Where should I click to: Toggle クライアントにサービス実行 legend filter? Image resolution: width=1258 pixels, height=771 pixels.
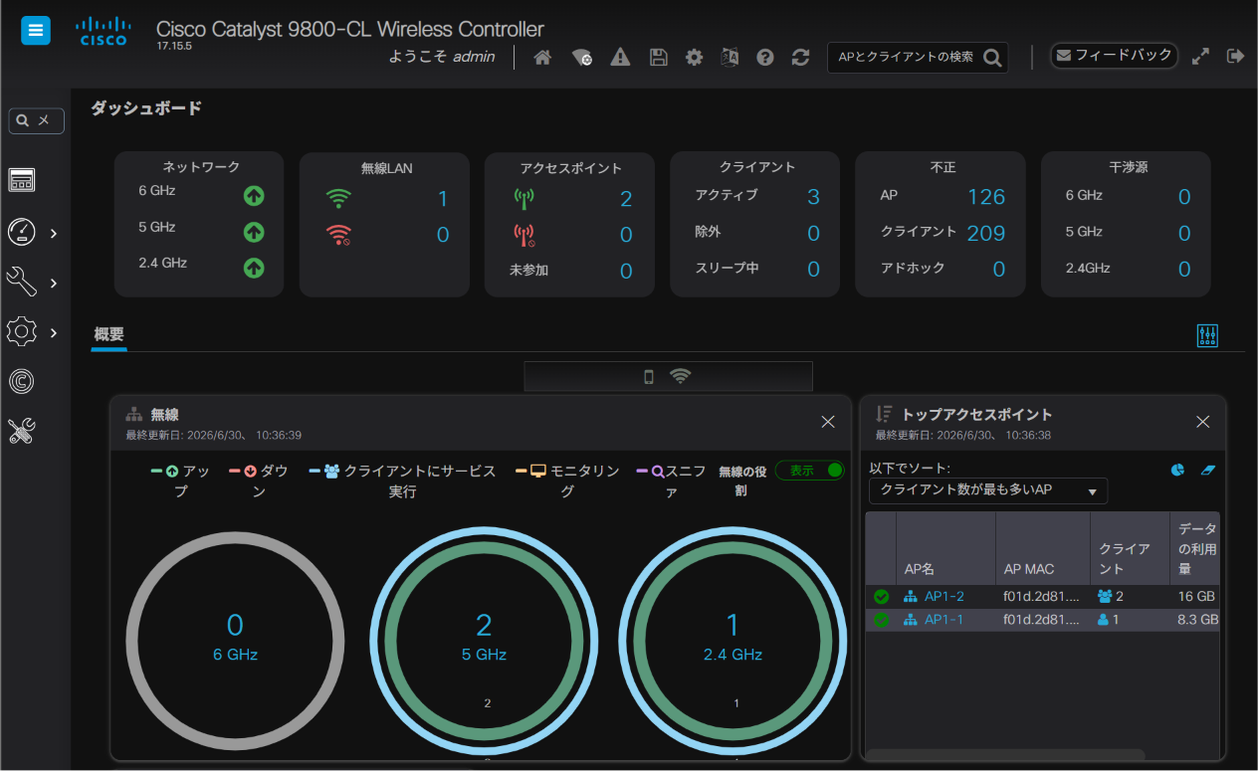coord(403,481)
